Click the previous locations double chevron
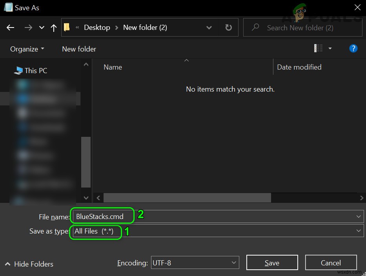The image size is (366, 276). point(77,28)
